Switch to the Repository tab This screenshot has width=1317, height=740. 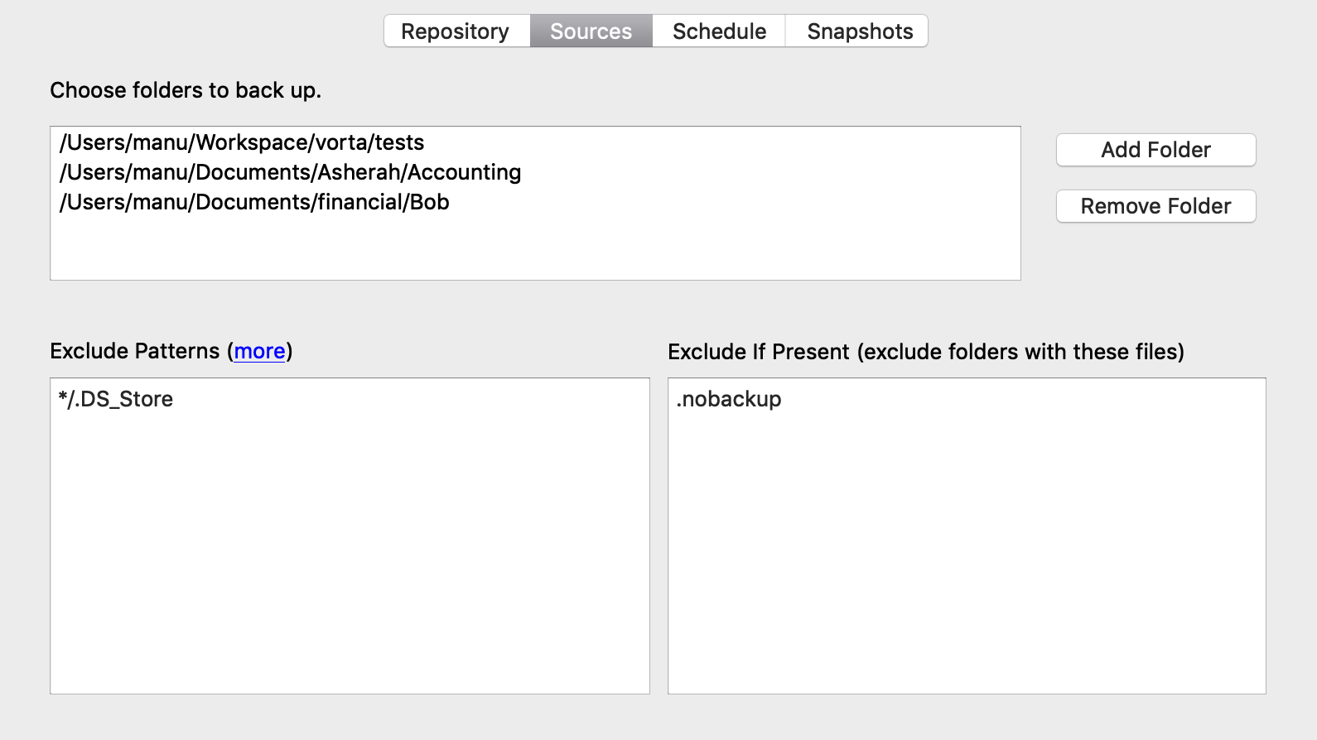point(456,31)
